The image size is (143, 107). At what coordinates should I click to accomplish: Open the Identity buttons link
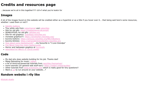click(12, 26)
